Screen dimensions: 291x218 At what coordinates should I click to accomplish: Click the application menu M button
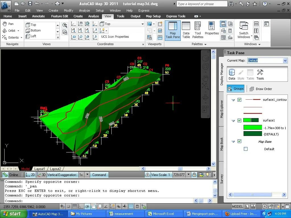click(x=6, y=6)
